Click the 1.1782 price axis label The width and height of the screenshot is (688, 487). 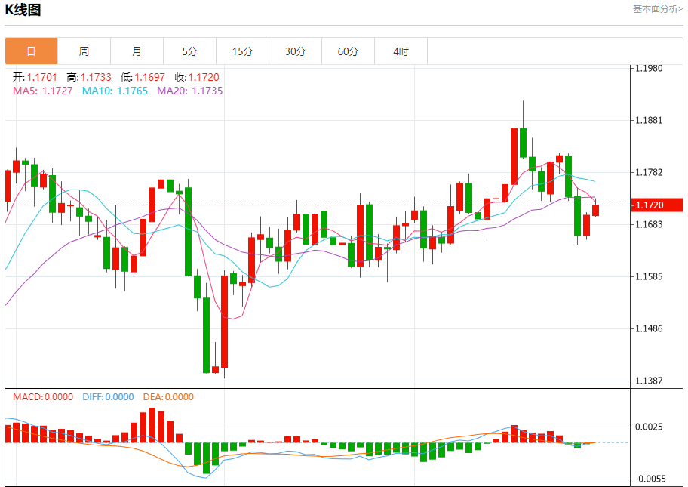[649, 173]
